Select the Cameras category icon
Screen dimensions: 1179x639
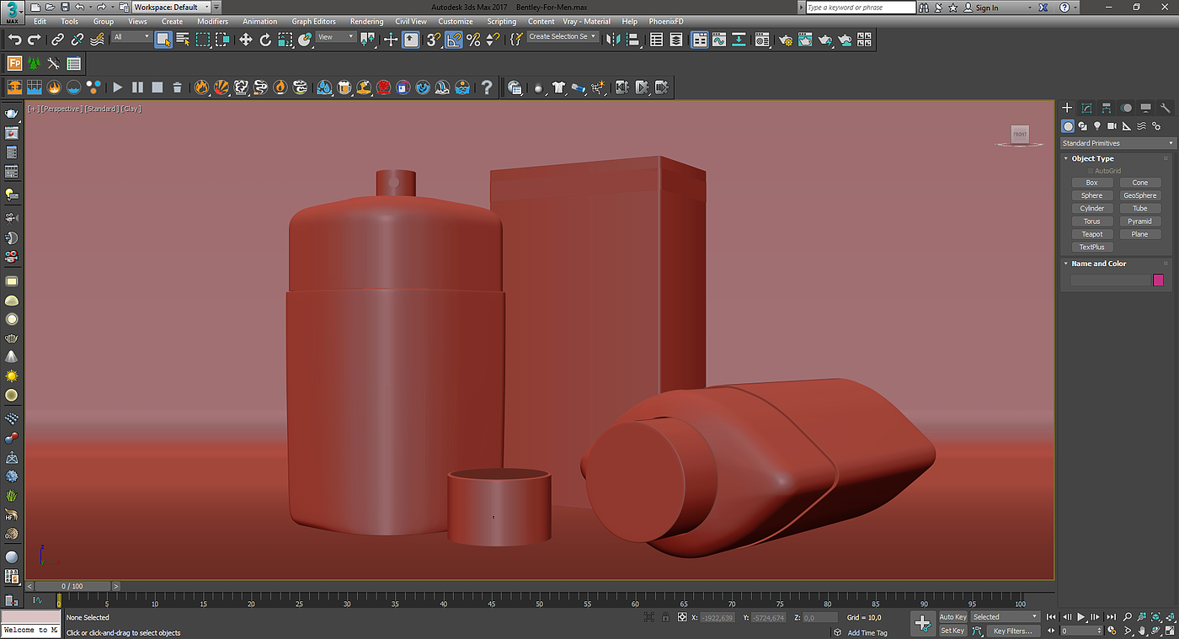[1112, 126]
